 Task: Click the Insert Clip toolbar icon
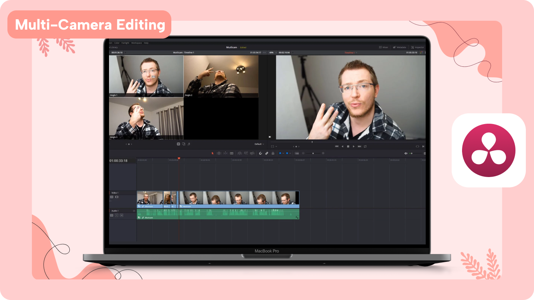coord(240,153)
